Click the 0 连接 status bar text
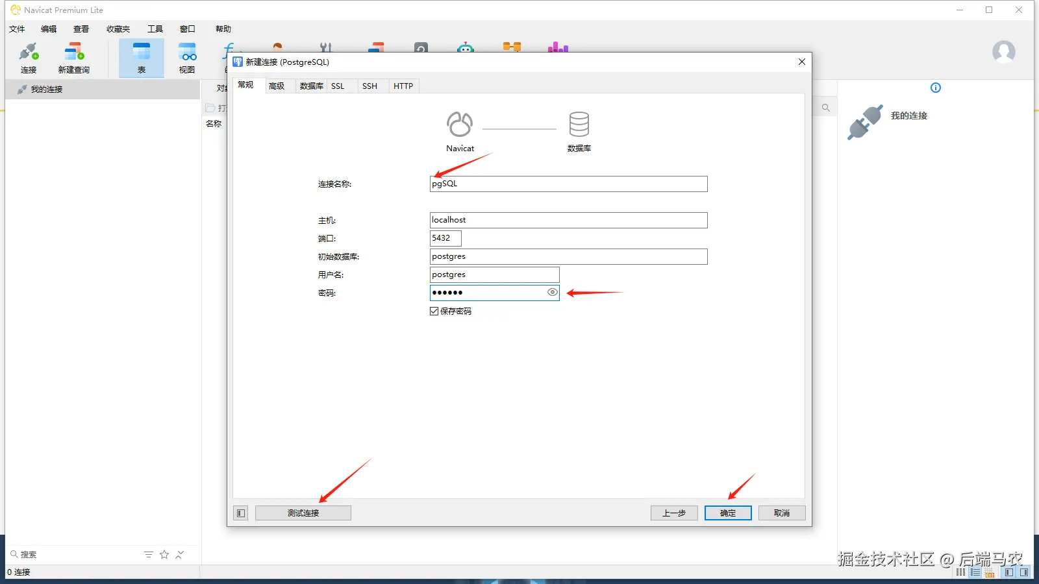The height and width of the screenshot is (584, 1039). [19, 572]
